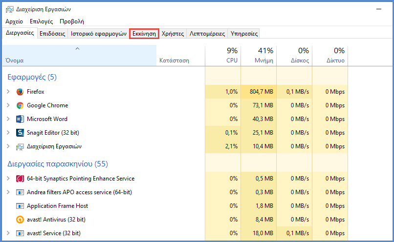Click the Google Chrome icon

point(20,105)
